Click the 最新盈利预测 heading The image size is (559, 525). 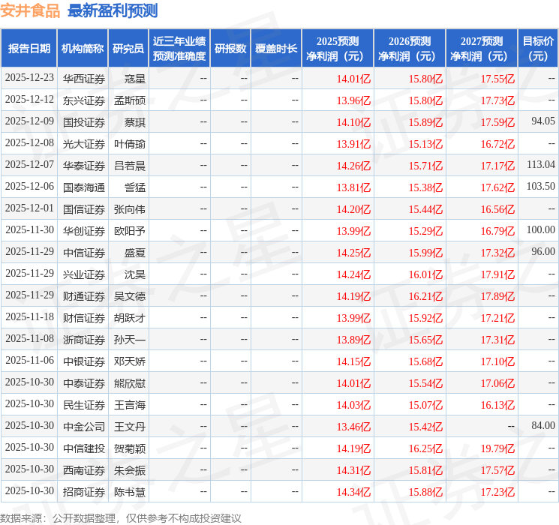(113, 11)
